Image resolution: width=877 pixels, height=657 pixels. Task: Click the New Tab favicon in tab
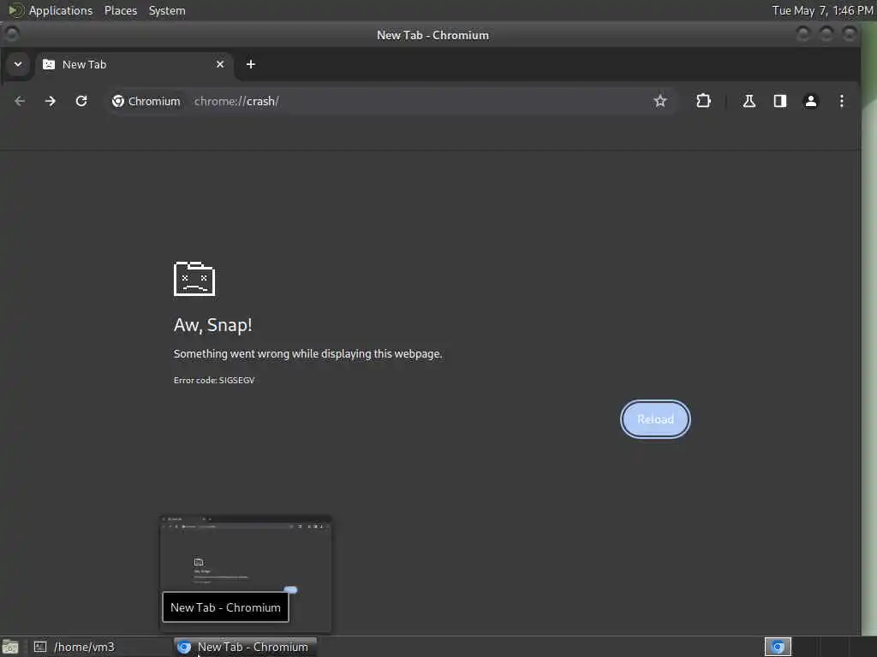(49, 64)
